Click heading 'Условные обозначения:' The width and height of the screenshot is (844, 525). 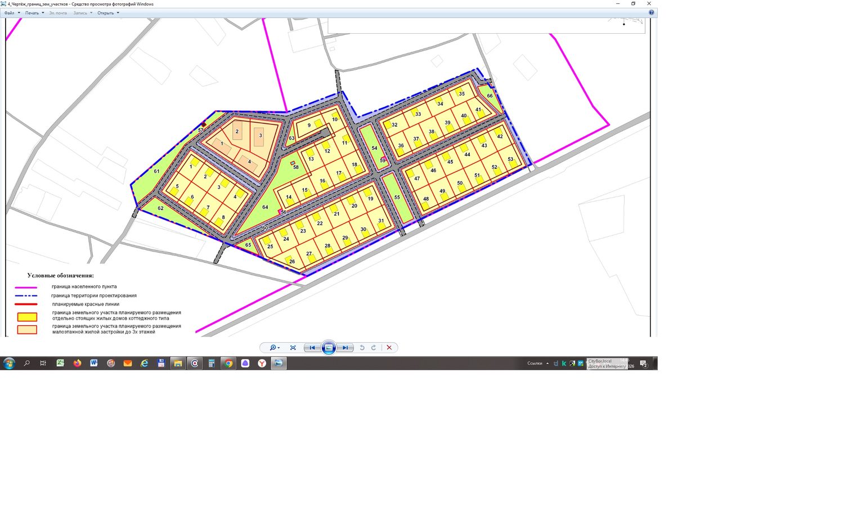pyautogui.click(x=61, y=276)
